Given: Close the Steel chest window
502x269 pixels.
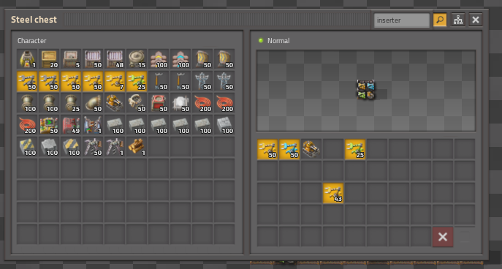Looking at the screenshot, I should coord(476,20).
